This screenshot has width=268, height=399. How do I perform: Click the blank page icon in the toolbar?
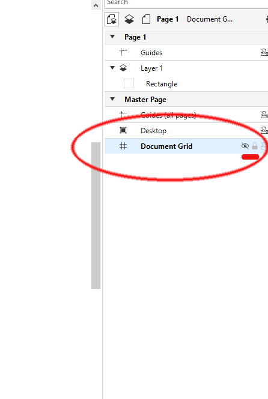[x=146, y=19]
